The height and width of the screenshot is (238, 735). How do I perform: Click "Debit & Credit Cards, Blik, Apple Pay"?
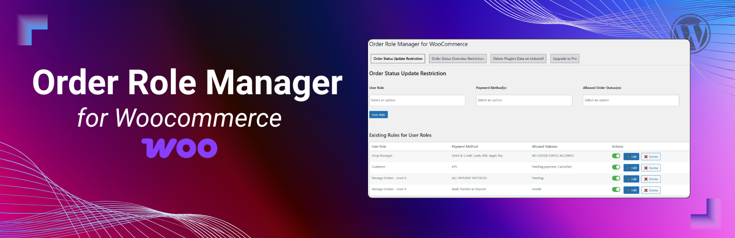(x=477, y=156)
